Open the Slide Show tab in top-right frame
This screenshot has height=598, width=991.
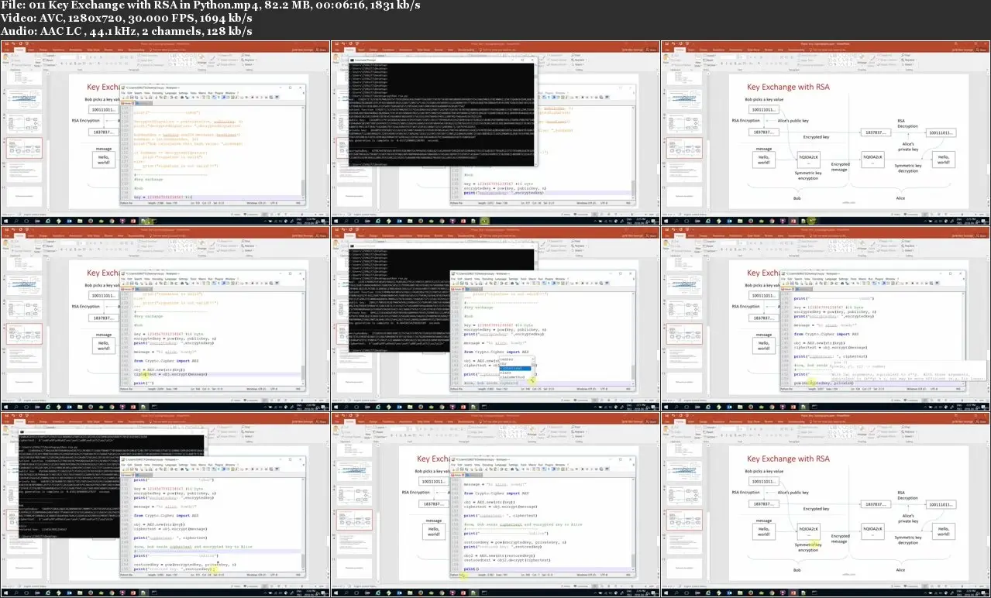[x=753, y=50]
